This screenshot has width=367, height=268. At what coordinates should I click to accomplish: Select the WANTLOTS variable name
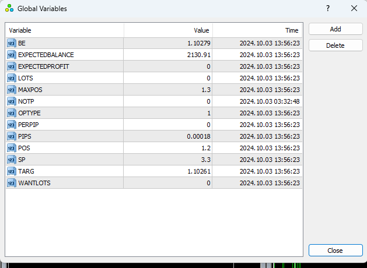point(34,183)
